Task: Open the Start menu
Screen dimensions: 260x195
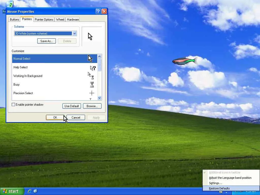Action: click(x=12, y=191)
